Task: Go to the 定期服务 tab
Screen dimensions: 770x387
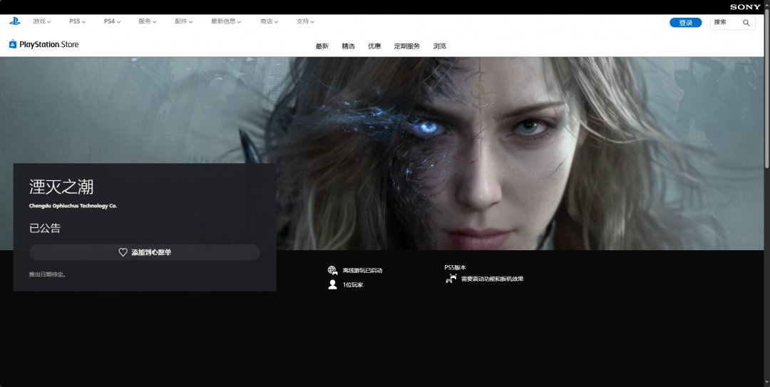Action: point(407,46)
